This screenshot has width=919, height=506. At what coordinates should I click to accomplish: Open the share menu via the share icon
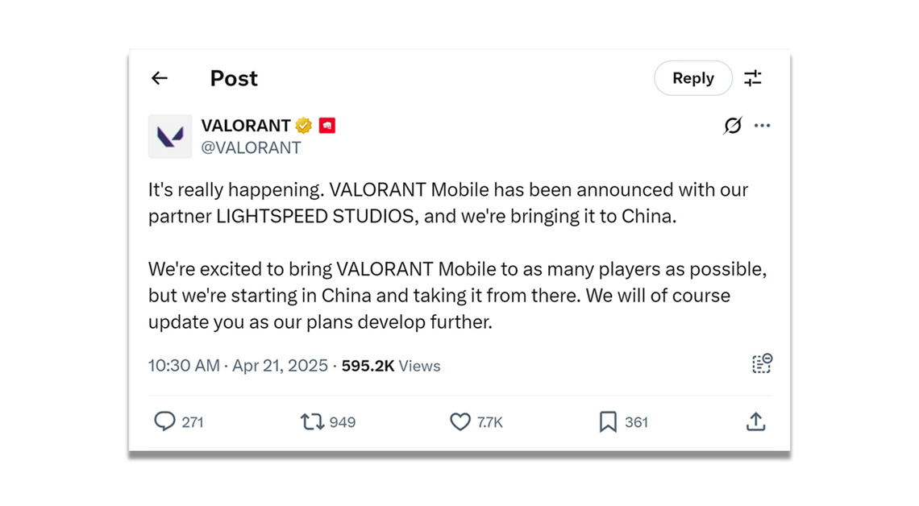coord(755,421)
